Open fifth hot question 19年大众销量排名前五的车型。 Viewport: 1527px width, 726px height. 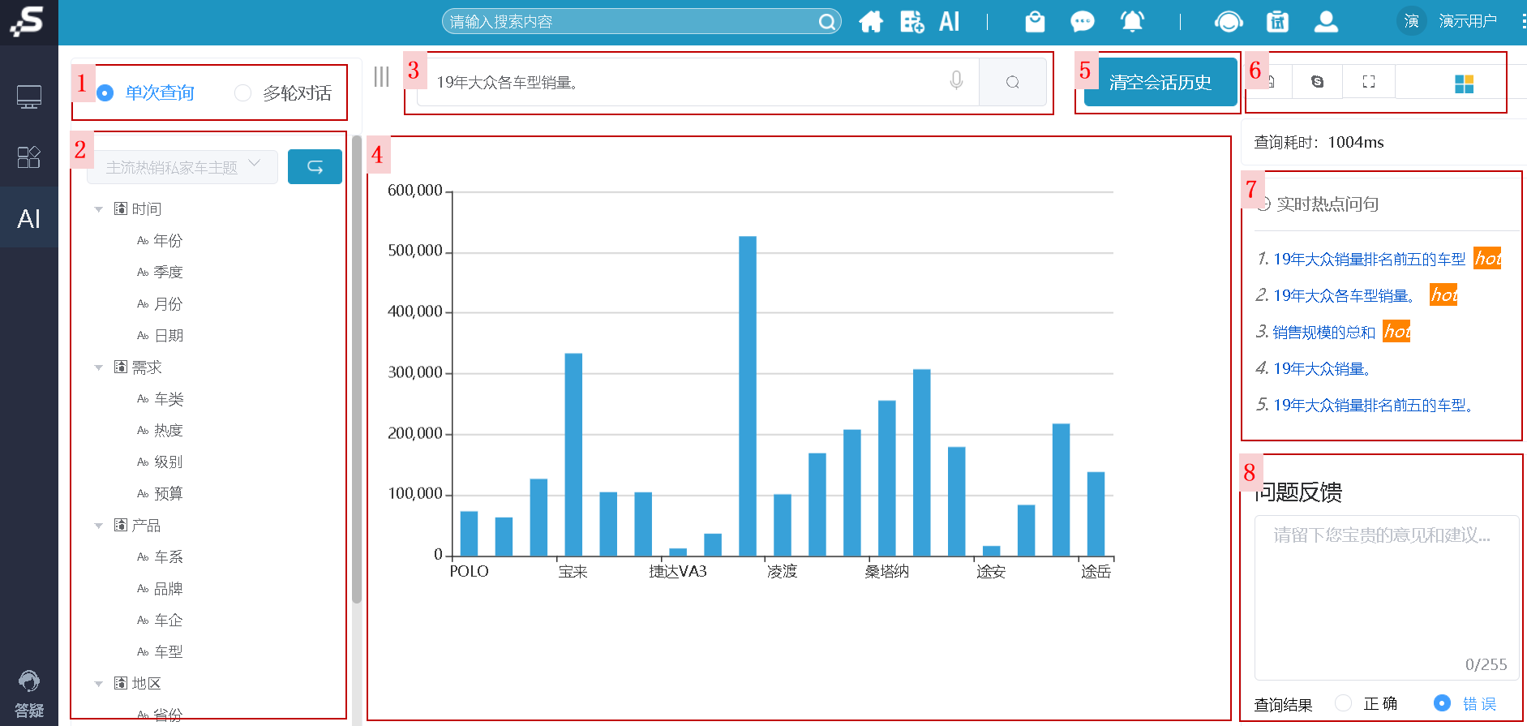(1373, 405)
